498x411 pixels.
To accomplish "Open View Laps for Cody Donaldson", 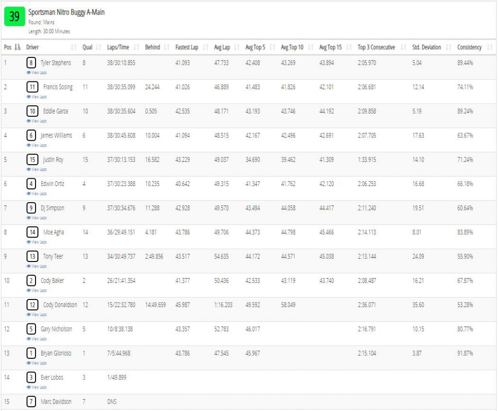I will click(36, 314).
